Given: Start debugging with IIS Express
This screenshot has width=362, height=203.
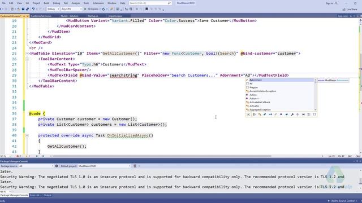Looking at the screenshot, I should [x=92, y=9].
